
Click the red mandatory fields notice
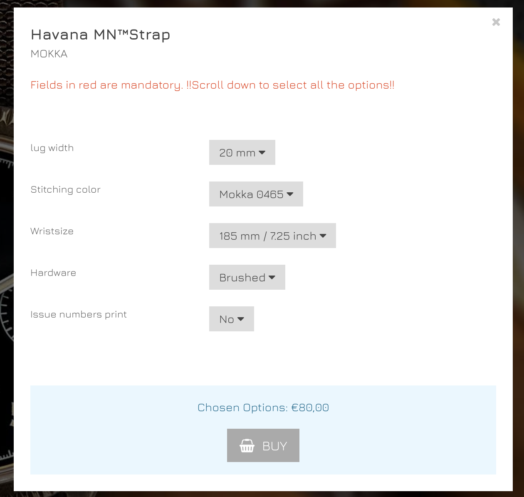click(x=213, y=85)
